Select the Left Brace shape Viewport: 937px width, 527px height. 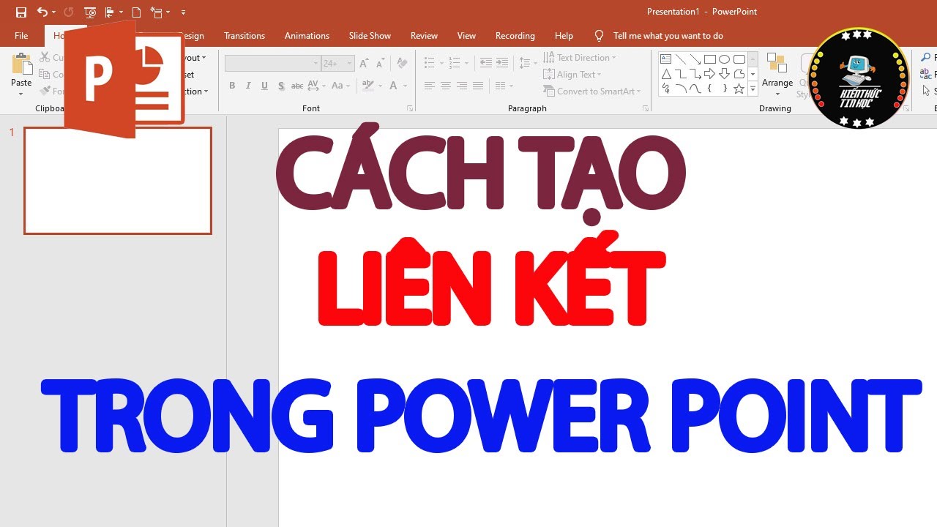click(709, 89)
